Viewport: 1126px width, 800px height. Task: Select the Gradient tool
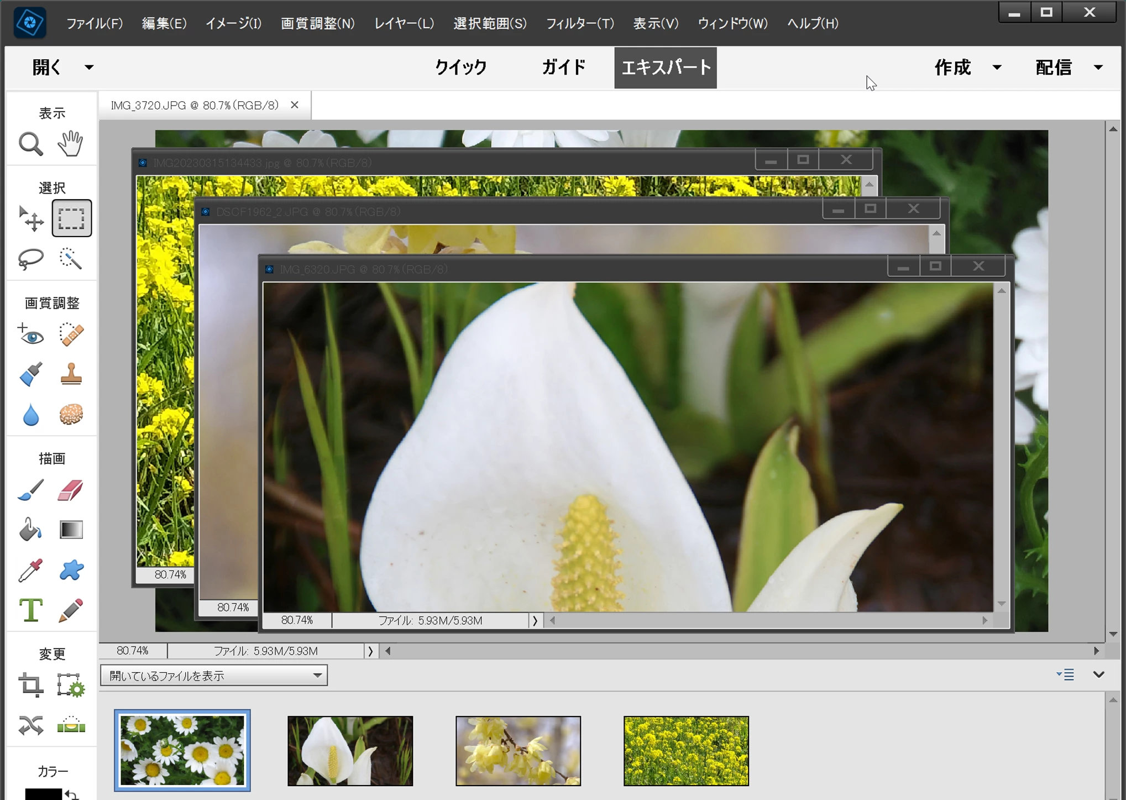(x=71, y=530)
